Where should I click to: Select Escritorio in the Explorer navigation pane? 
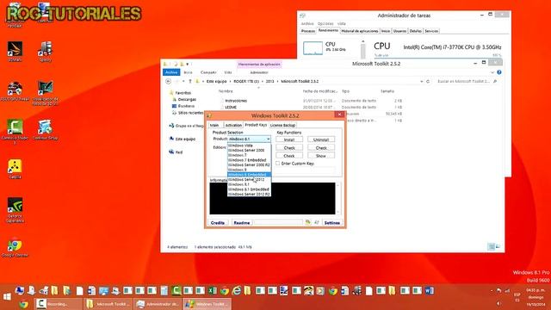(186, 106)
